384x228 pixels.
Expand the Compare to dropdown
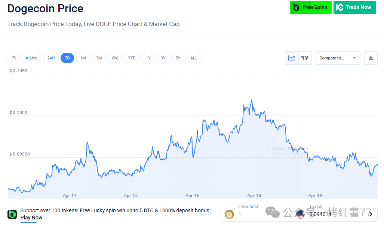(338, 58)
